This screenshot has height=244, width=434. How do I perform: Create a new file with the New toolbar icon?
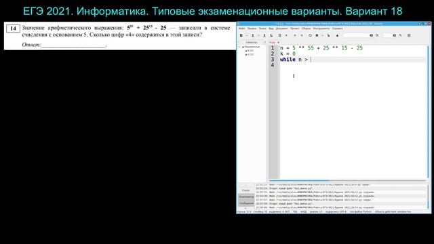(241, 35)
